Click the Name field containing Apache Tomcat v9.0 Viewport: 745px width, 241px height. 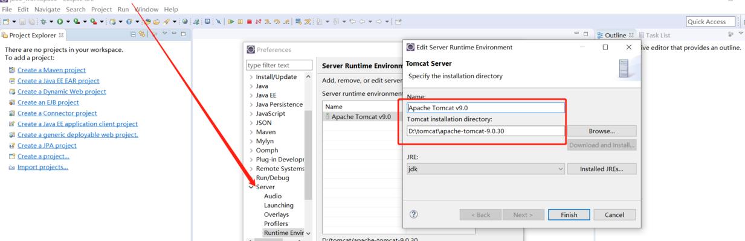point(486,108)
